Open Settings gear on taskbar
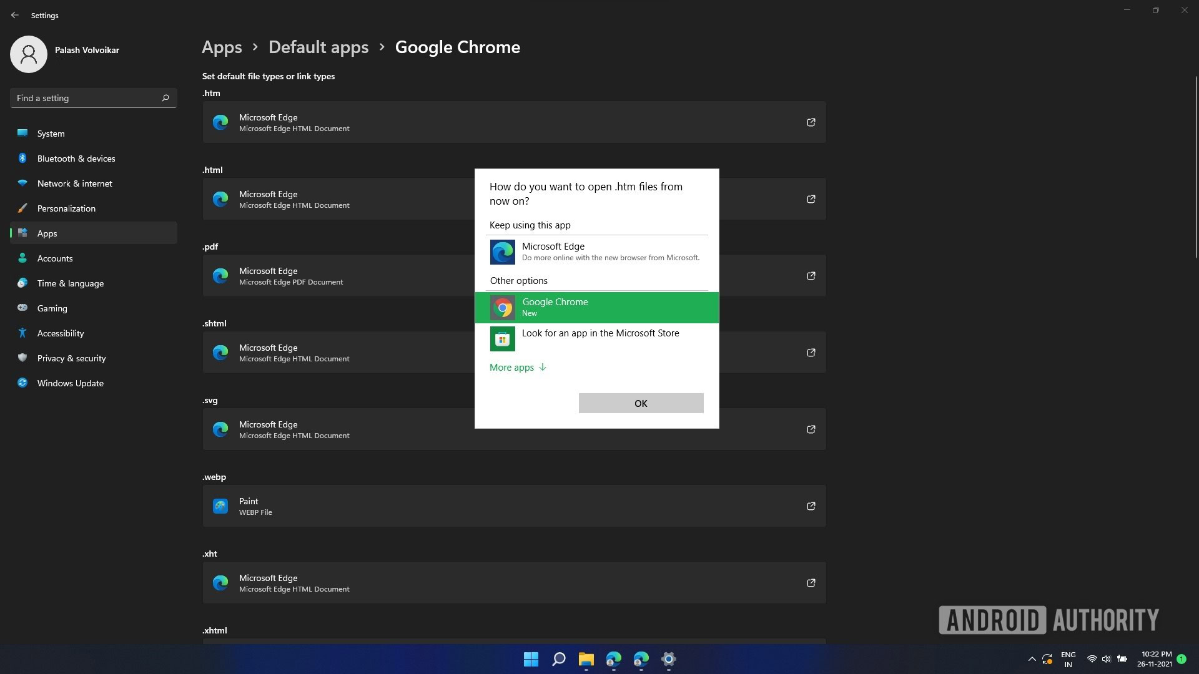1199x674 pixels. [668, 659]
